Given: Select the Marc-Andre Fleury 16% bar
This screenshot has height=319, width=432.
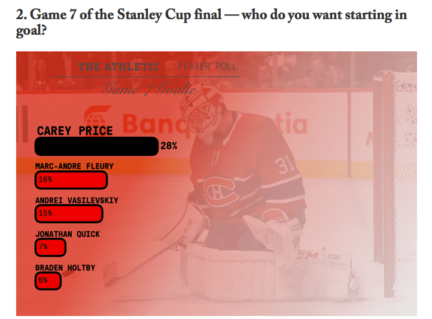Looking at the screenshot, I should (x=71, y=180).
